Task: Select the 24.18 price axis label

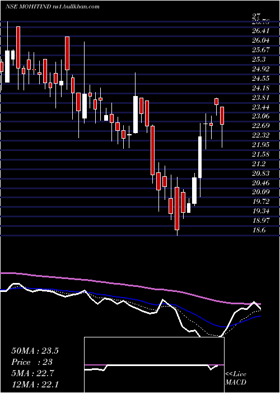Action: 261,88
